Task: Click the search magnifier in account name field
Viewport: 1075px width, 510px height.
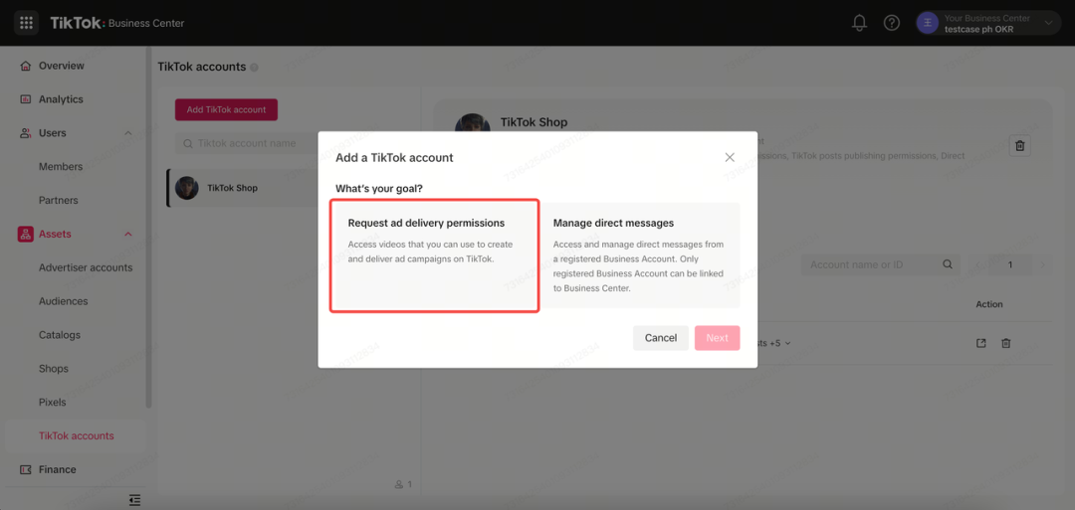Action: [947, 264]
